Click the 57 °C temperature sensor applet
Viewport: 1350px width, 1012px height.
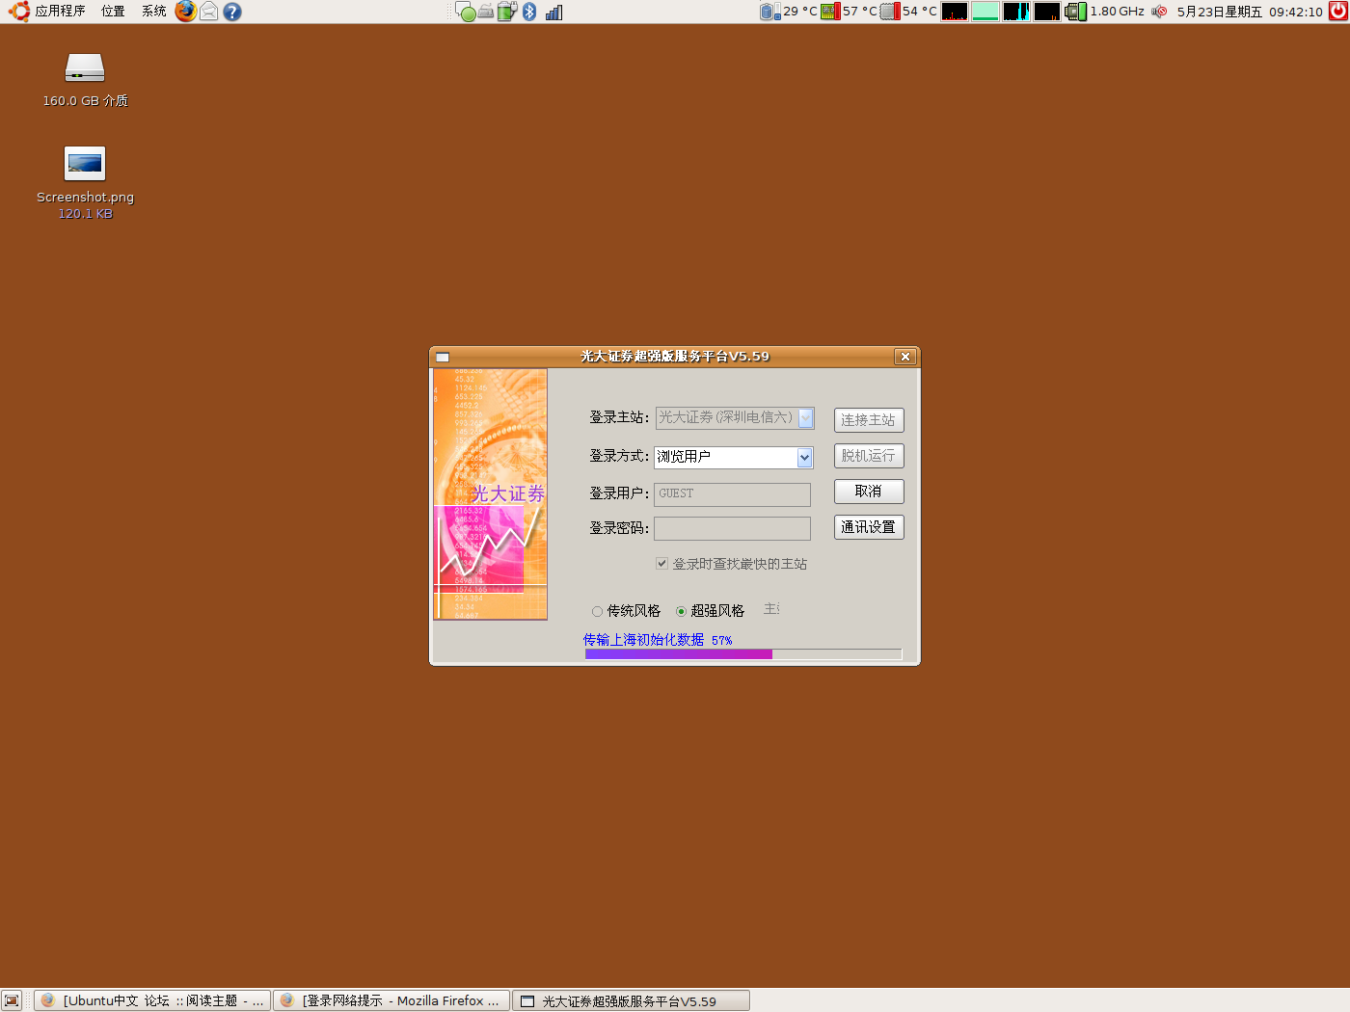850,12
